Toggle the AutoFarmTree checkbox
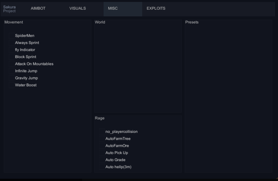The height and width of the screenshot is (181, 278). [x=102, y=139]
